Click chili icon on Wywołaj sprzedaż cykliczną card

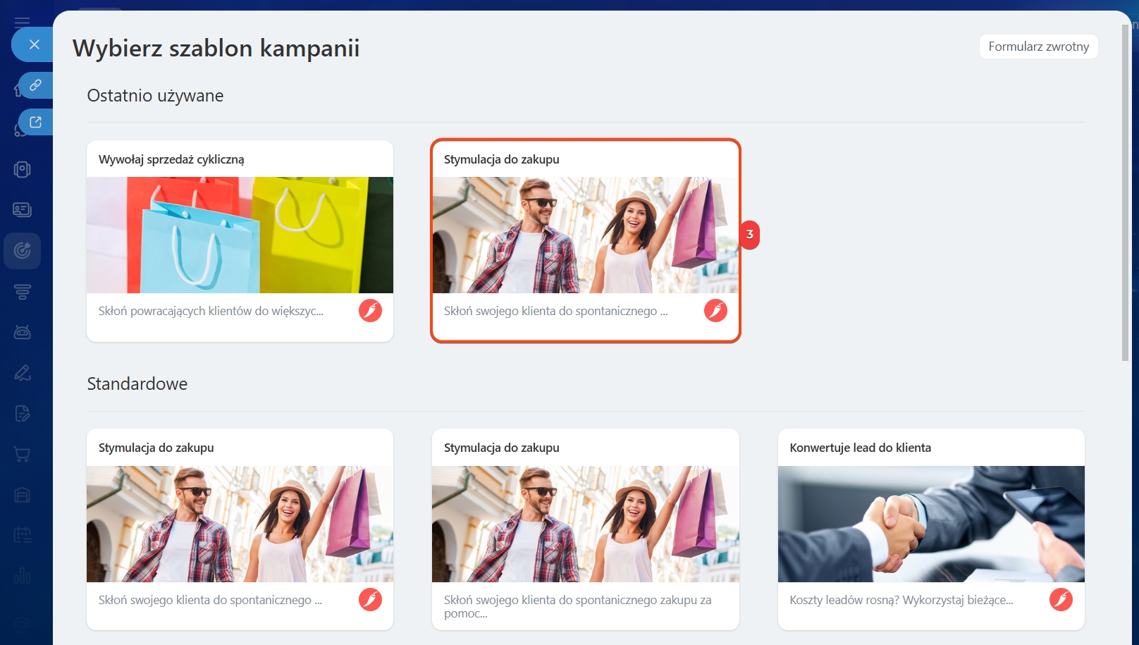coord(370,310)
